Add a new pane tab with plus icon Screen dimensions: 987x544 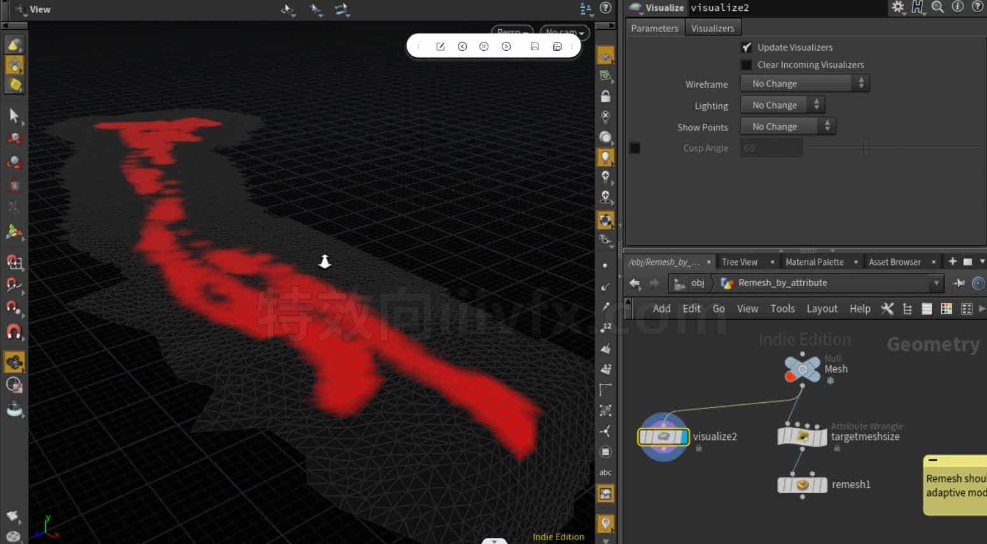[953, 262]
